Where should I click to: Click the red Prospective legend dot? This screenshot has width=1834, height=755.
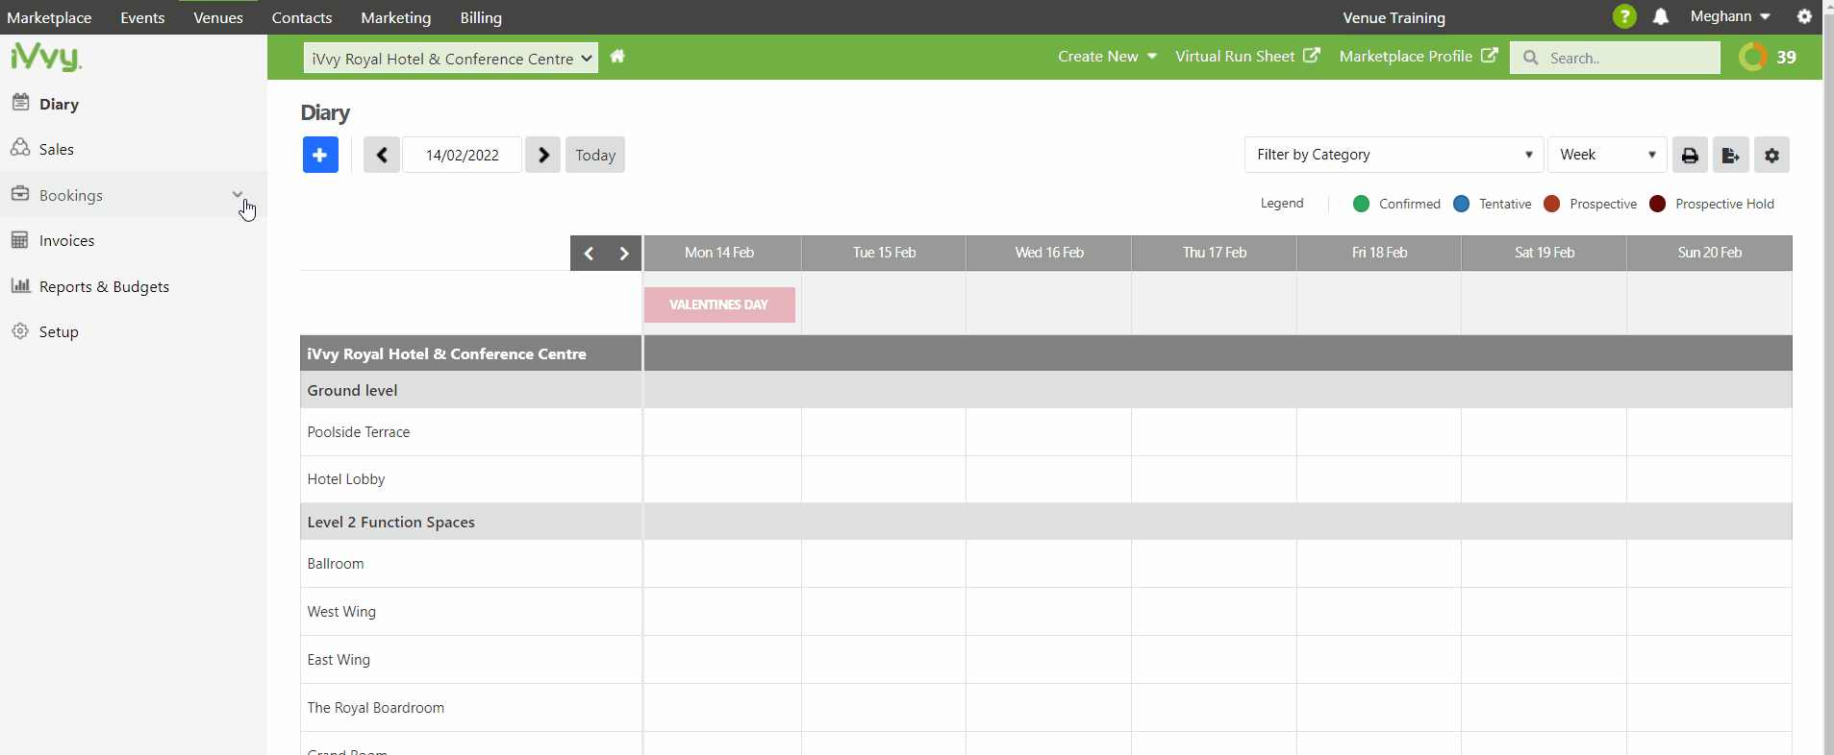pos(1551,204)
